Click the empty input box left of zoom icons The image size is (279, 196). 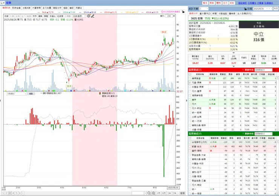[x=138, y=193]
